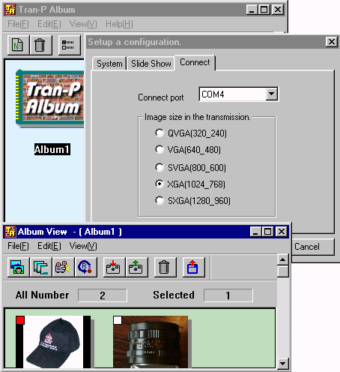This screenshot has height=372, width=340.
Task: Select the QVGA(320_240) radio button
Action: 160,133
